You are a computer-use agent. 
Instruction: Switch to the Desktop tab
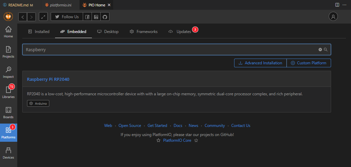[108, 32]
